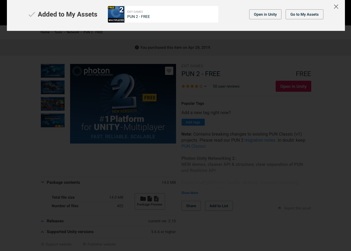The width and height of the screenshot is (351, 251).
Task: Click Add tags button
Action: (193, 122)
